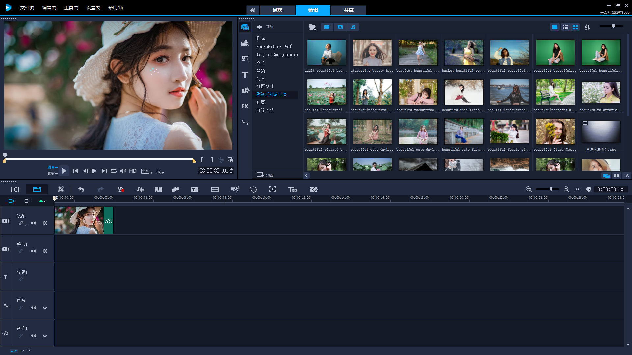
Task: Open the 3D Title Editor tool
Action: coord(292,189)
